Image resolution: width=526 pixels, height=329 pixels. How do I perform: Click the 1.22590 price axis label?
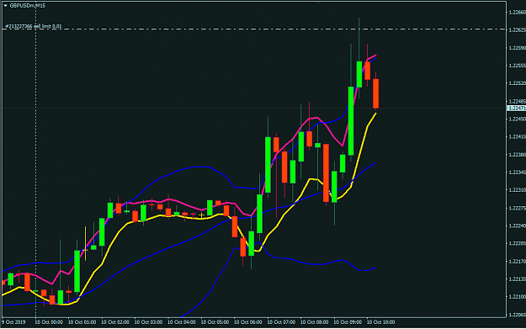point(517,48)
